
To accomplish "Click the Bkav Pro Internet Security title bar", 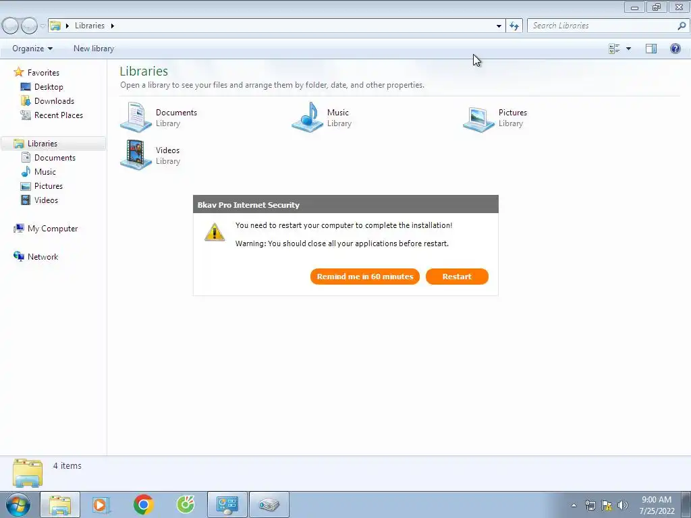I will [x=345, y=204].
